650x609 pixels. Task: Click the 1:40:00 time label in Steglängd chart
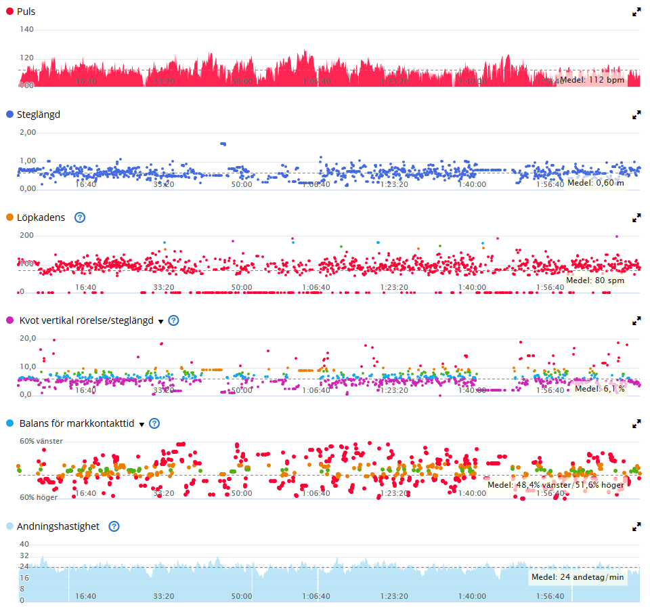[472, 184]
